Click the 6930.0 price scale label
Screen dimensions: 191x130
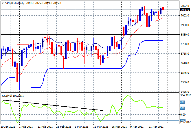click(x=185, y=25)
